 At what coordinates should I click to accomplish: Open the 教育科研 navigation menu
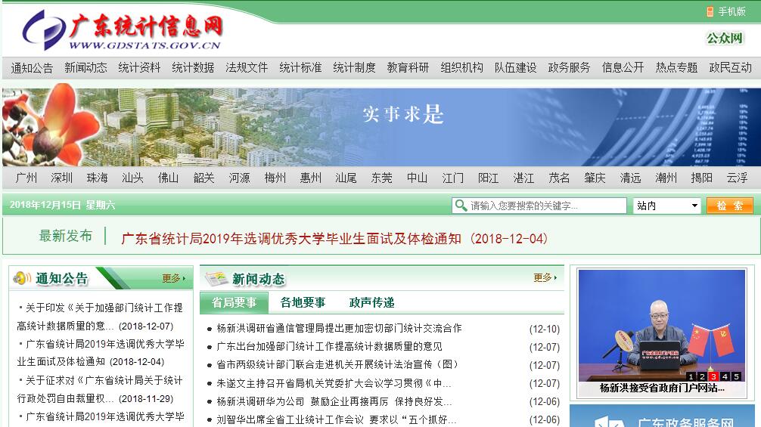pos(408,67)
